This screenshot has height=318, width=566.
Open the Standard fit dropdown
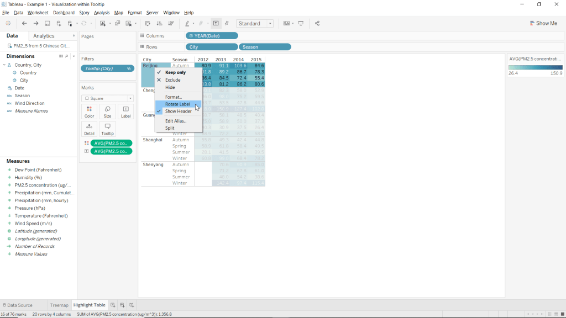tap(255, 24)
